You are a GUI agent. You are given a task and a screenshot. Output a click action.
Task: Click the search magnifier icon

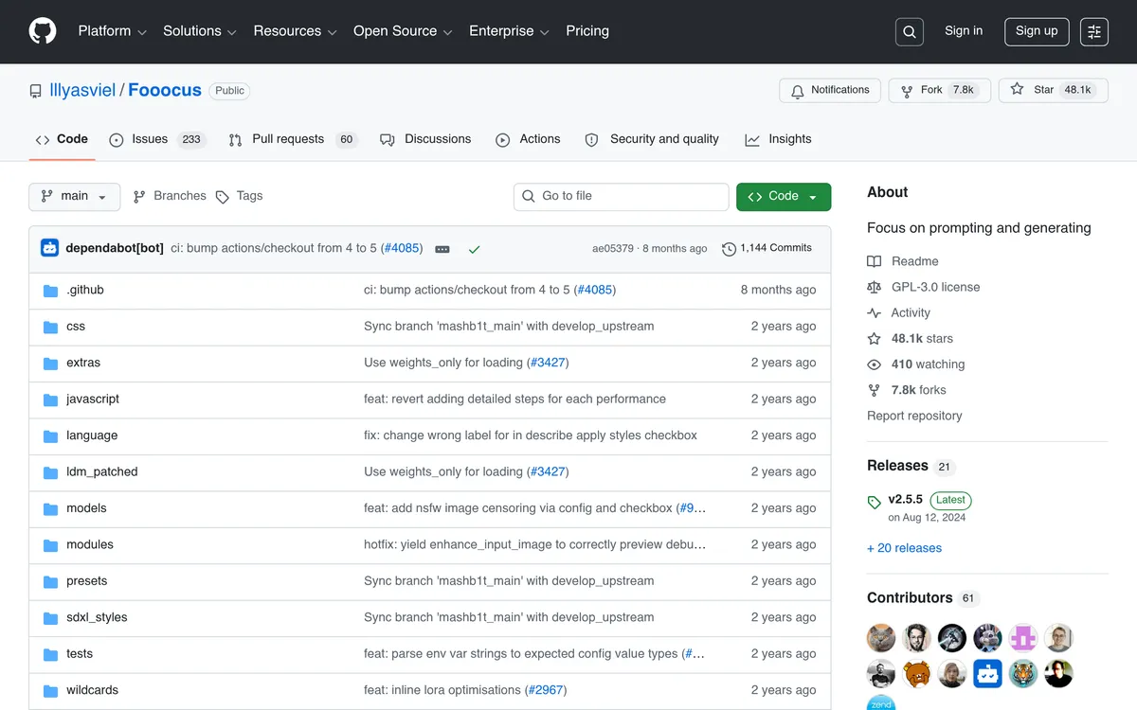click(909, 31)
